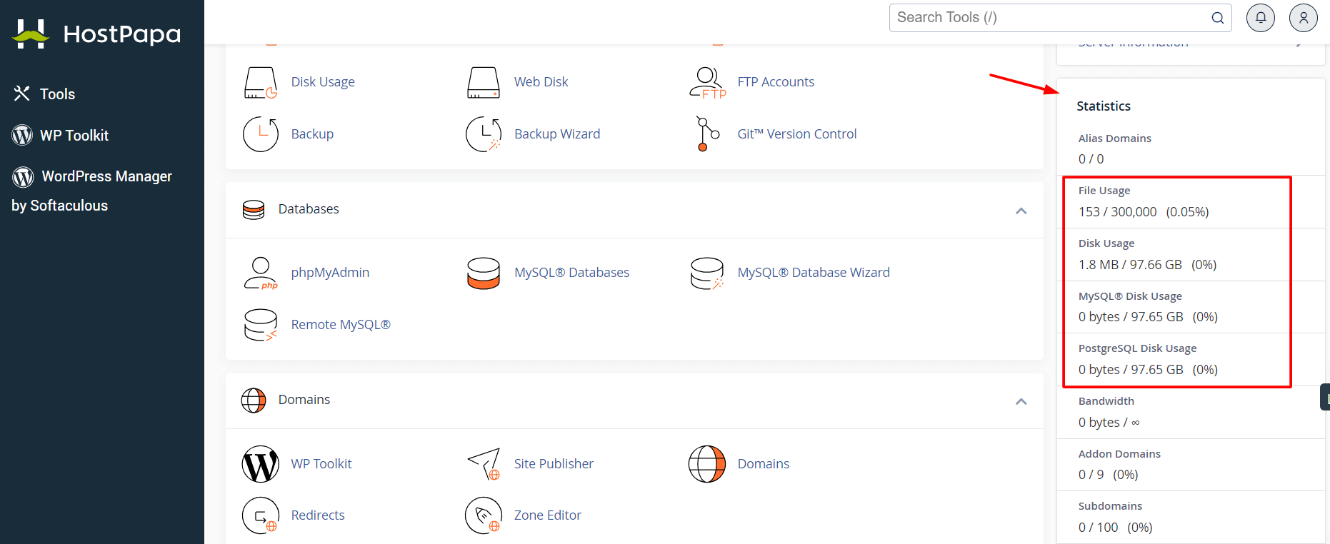The image size is (1330, 544).
Task: Click the Web Disk link
Action: [x=541, y=81]
